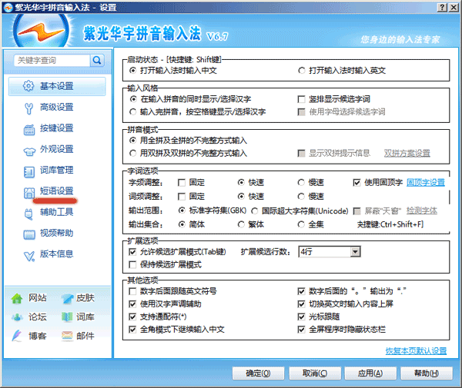Focus the 关键字查询 search field
The height and width of the screenshot is (388, 462).
[x=52, y=61]
